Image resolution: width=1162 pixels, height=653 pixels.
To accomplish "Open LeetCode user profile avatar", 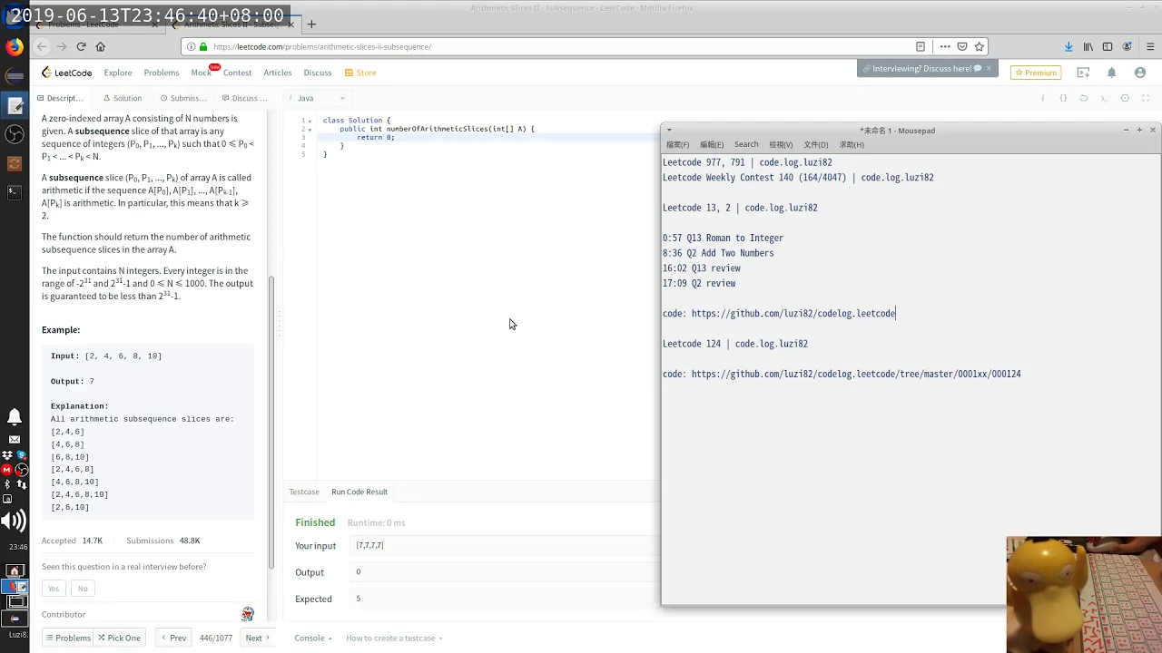I will 1140,73.
